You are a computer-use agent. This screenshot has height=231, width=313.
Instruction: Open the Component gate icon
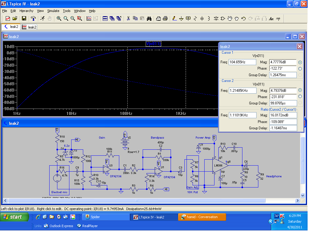[223, 19]
